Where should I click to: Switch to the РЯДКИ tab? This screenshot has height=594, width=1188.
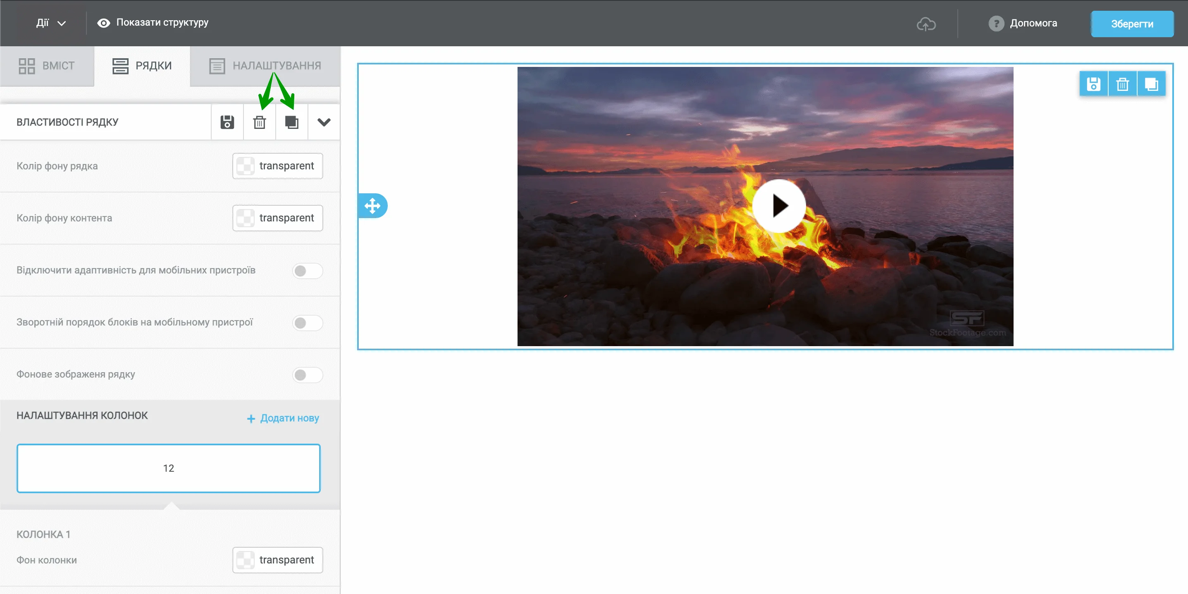(x=142, y=66)
